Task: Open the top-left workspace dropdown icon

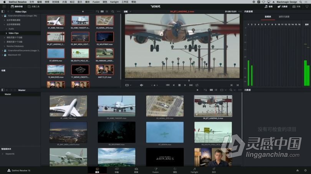Action: click(x=4, y=7)
